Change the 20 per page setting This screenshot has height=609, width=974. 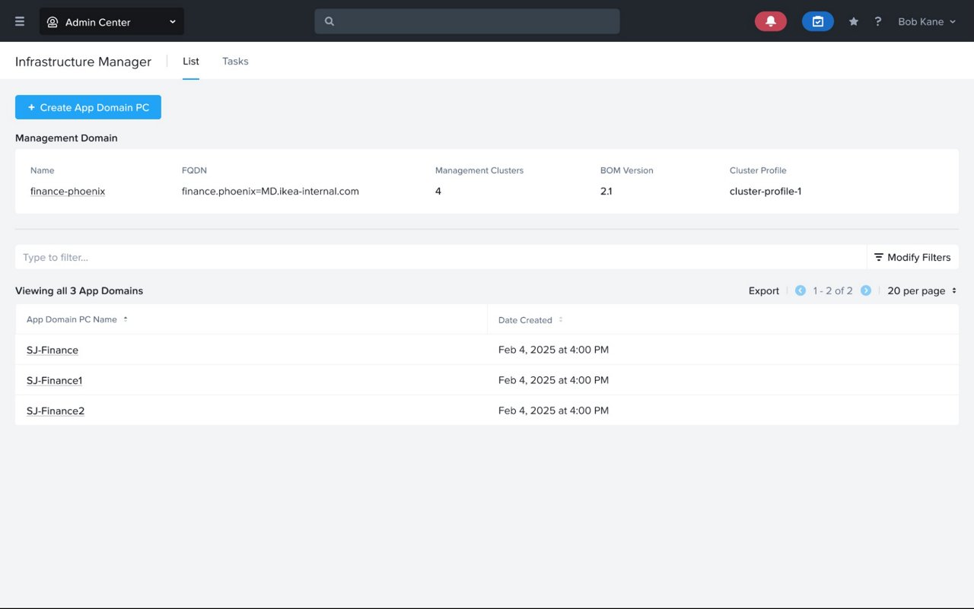pyautogui.click(x=921, y=290)
